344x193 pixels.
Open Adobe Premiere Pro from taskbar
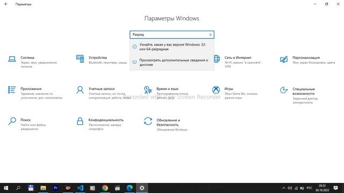click(x=55, y=188)
